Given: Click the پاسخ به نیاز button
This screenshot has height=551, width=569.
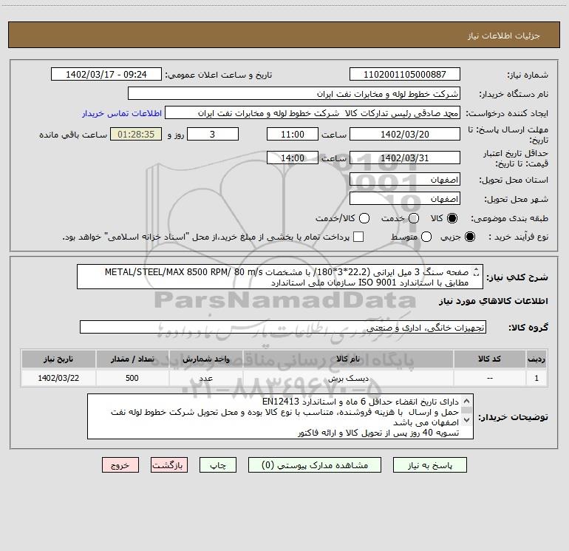Looking at the screenshot, I should pyautogui.click(x=430, y=465).
